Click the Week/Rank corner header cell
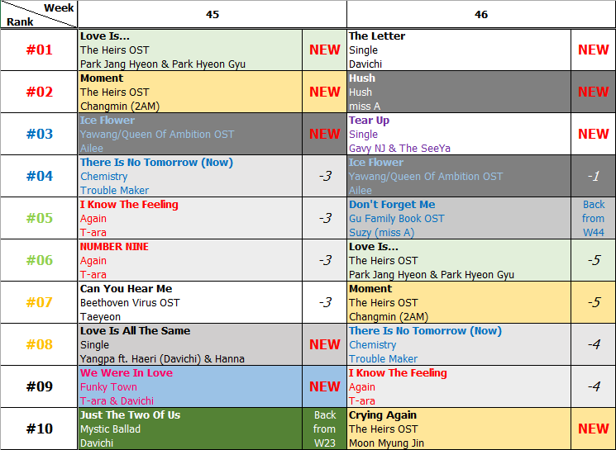This screenshot has height=450, width=616. [39, 15]
